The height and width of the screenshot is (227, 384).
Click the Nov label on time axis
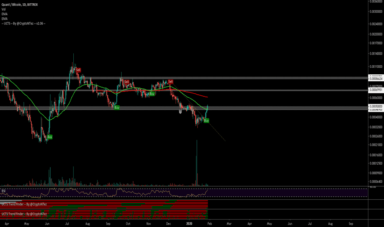tap(149, 224)
